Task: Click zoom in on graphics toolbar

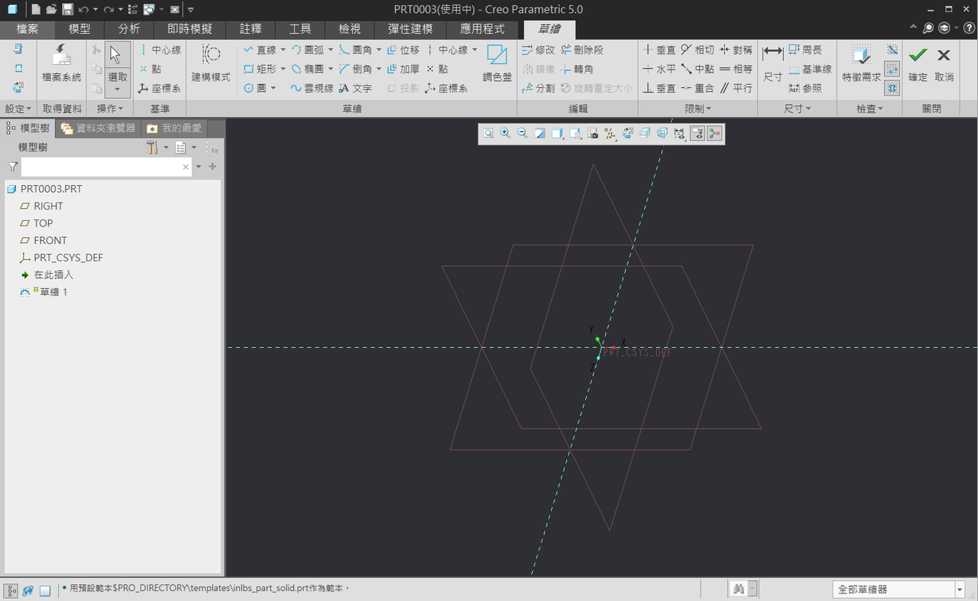Action: pyautogui.click(x=505, y=134)
